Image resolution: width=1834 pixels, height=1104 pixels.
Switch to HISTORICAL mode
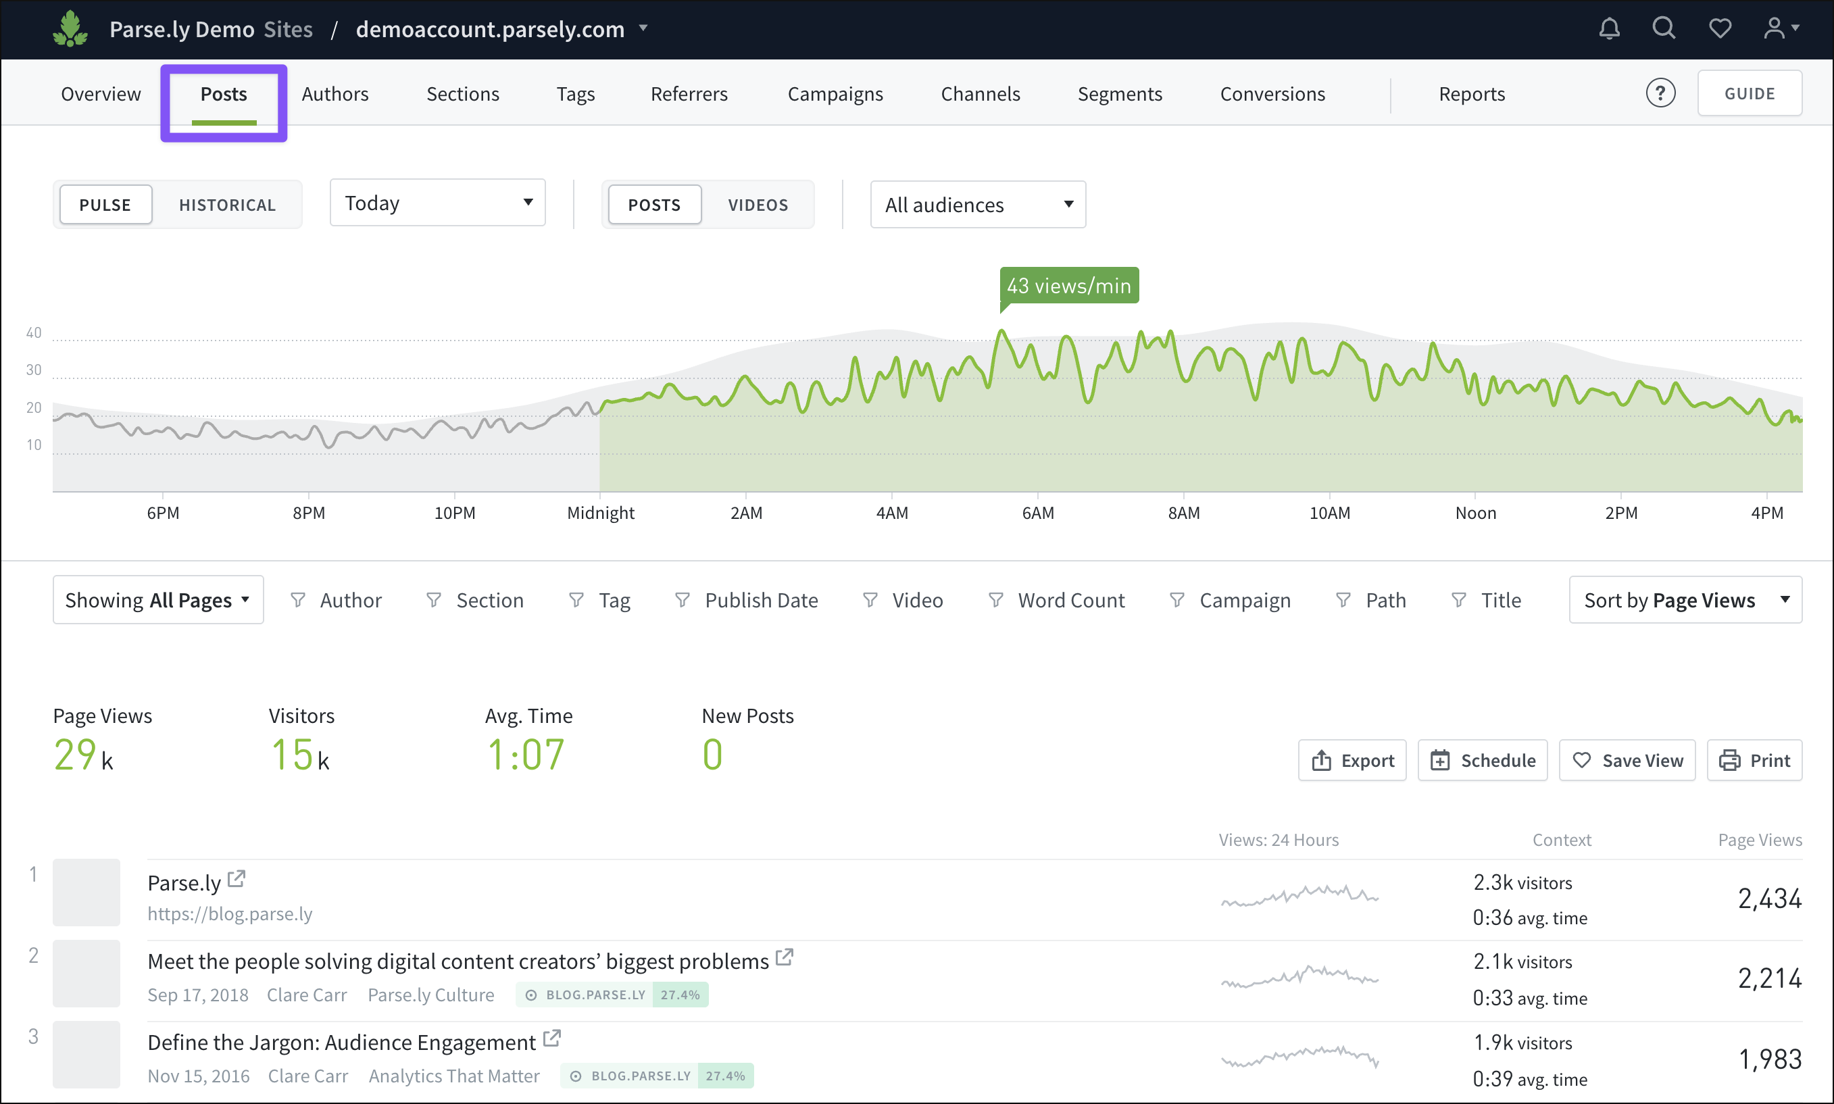coord(227,205)
